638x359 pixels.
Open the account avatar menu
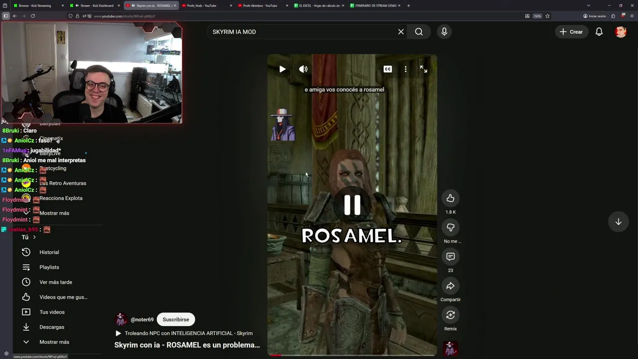click(621, 32)
